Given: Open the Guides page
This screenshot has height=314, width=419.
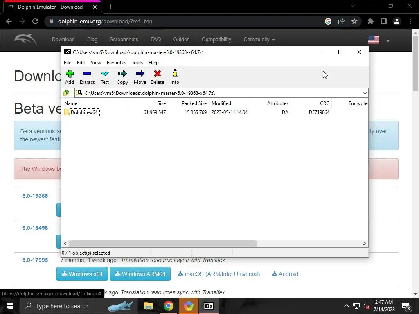Looking at the screenshot, I should click(181, 40).
